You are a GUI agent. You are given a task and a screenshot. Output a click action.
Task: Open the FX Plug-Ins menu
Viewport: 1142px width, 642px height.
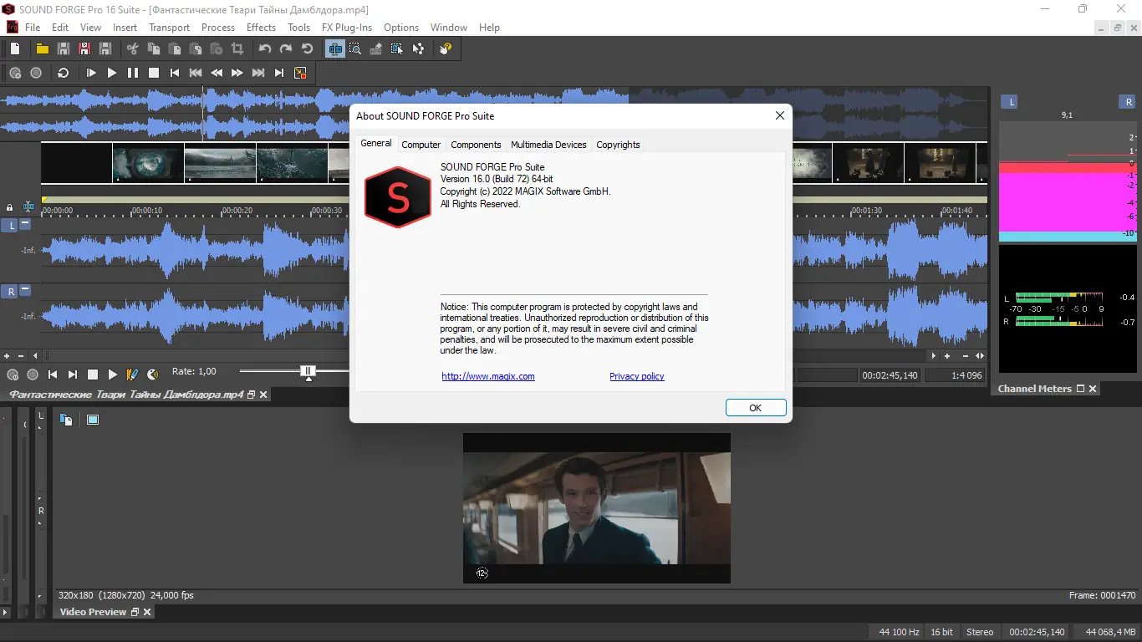click(x=346, y=28)
